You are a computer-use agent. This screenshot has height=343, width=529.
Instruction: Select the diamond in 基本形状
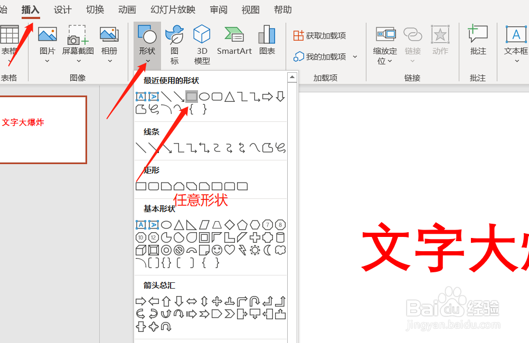[x=230, y=225]
